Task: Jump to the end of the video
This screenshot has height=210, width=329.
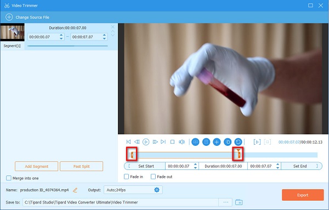Action: 163,142
